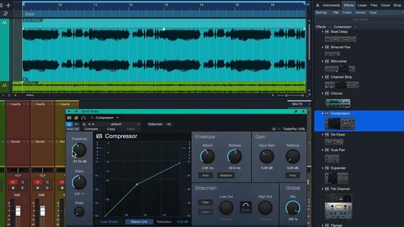
Task: Click the sidechain routing icon beside Sidechain
Action: click(169, 124)
